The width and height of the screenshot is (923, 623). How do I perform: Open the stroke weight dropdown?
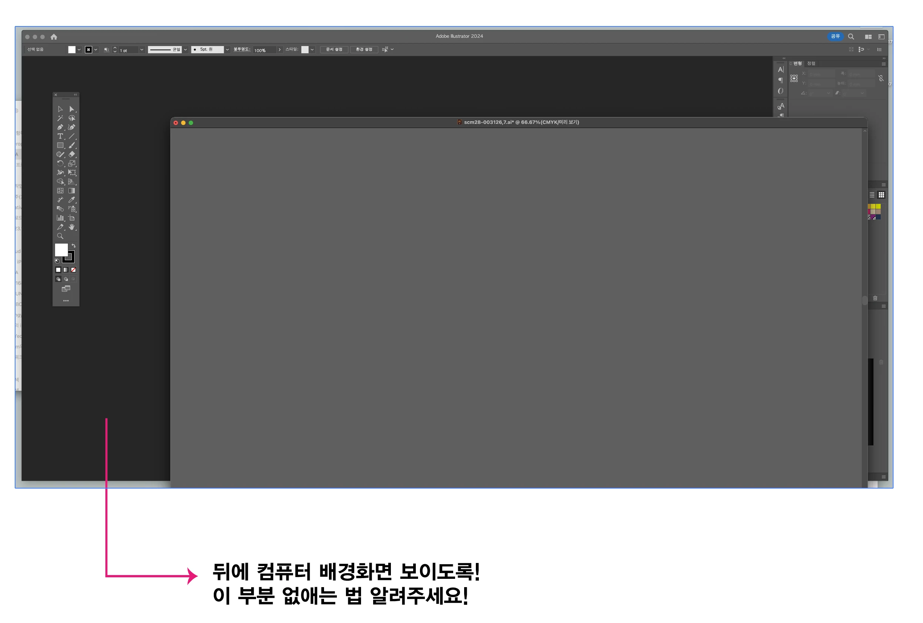tap(141, 49)
